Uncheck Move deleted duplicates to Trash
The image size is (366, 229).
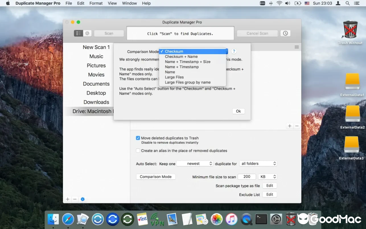[138, 138]
